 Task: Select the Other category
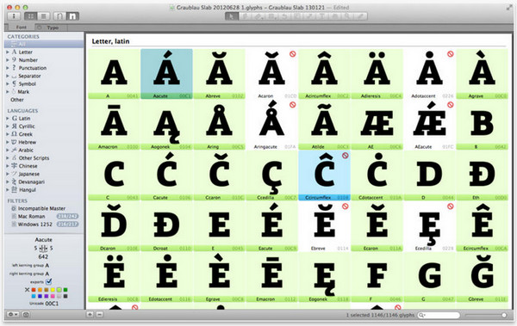pos(44,100)
